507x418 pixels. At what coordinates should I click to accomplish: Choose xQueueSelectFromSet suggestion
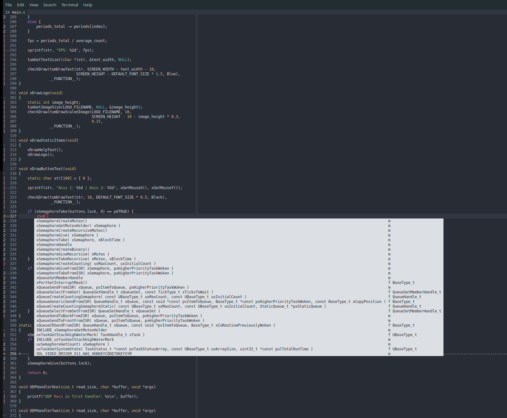tap(239, 292)
